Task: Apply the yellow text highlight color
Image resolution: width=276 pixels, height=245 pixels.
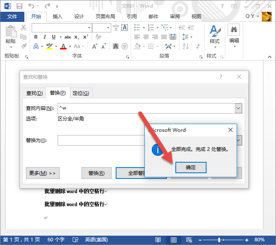Action: (x=50, y=46)
